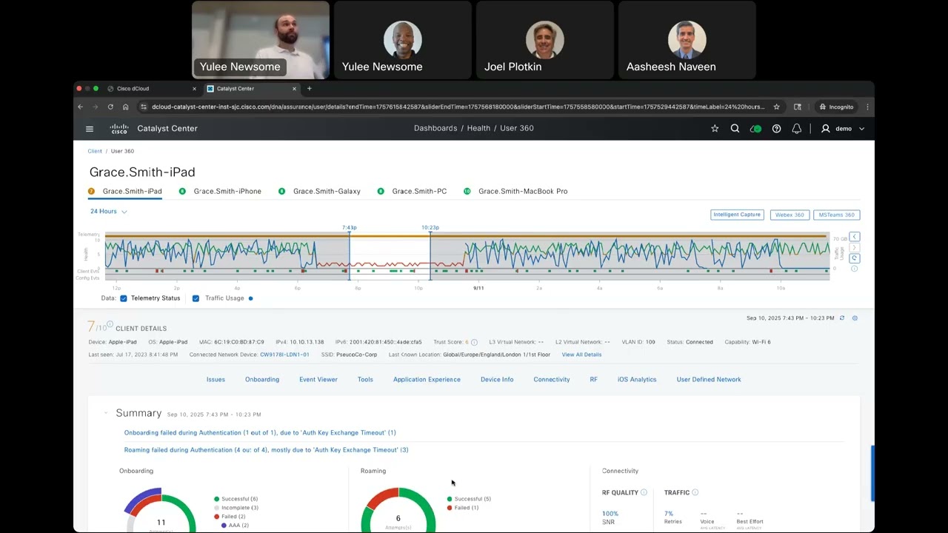The image size is (948, 533).
Task: Open the Roaming failed during Authentication link
Action: [267, 450]
